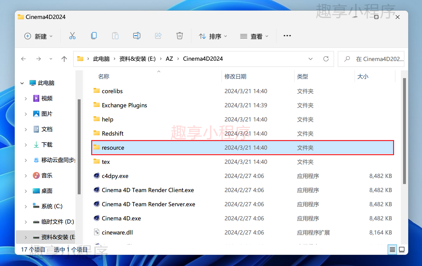Select the Exchange Plugins folder
Screen dimensions: 422x266
coord(242,105)
